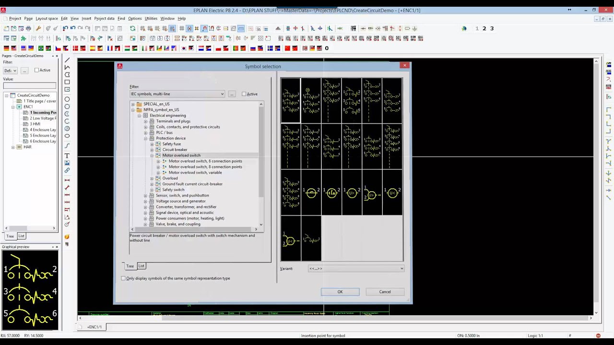This screenshot has width=614, height=345.
Task: Click the blue-green 3D view icon
Action: click(464, 29)
